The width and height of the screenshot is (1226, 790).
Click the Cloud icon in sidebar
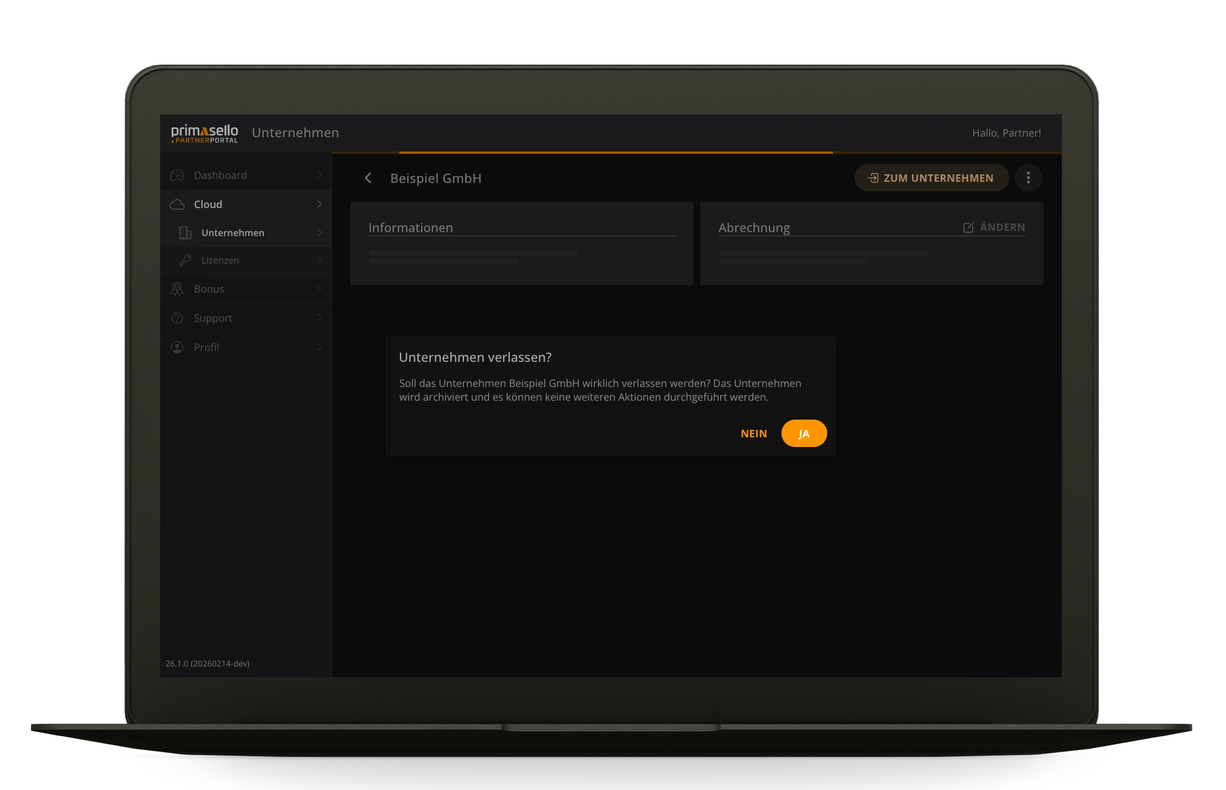pos(177,205)
